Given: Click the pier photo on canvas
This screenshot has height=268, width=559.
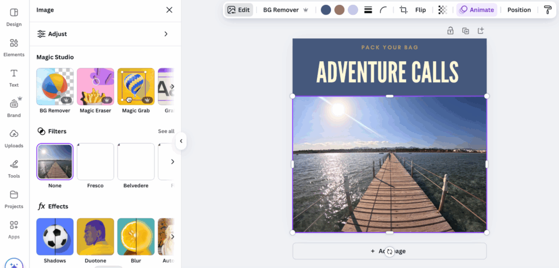Looking at the screenshot, I should (390, 164).
